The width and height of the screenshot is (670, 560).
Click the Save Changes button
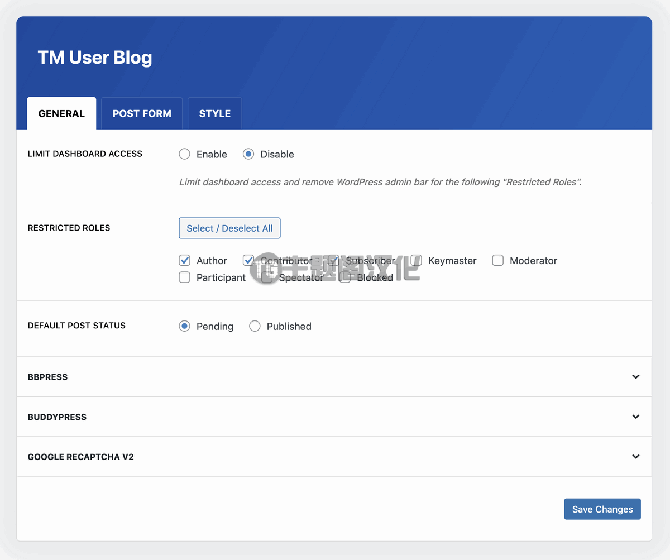602,509
